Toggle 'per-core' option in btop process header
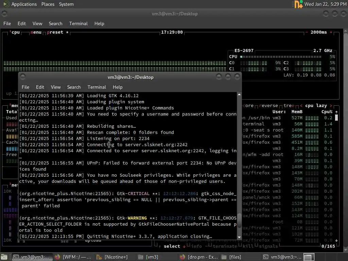 [248, 106]
